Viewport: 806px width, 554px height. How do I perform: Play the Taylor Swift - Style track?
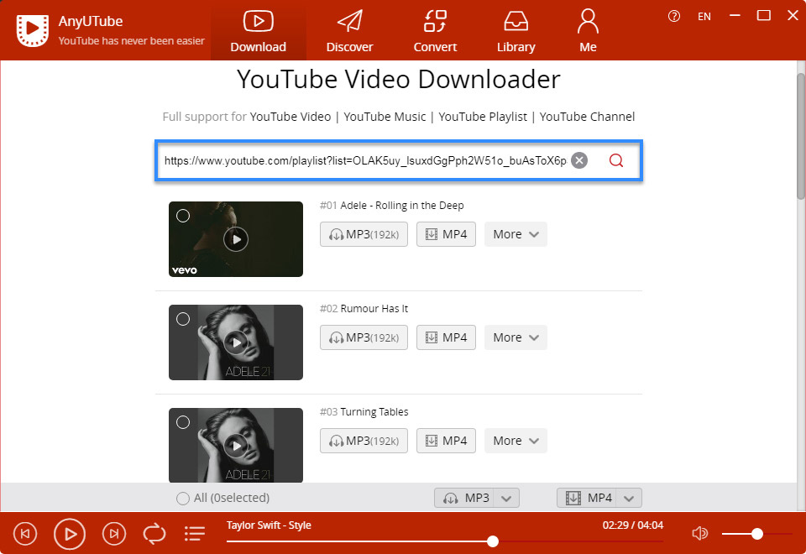(70, 534)
